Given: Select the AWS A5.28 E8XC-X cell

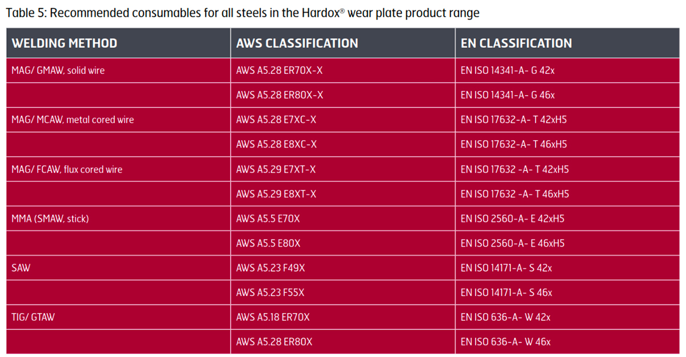Looking at the screenshot, I should (x=276, y=145).
